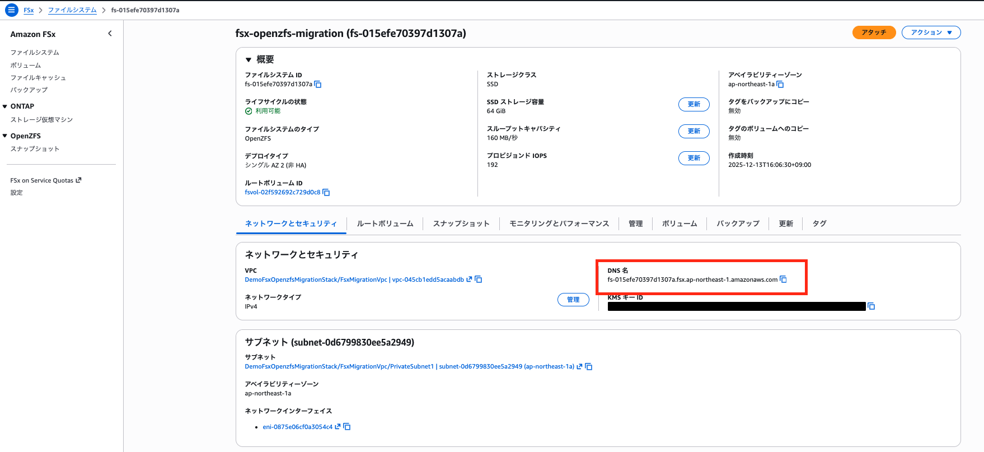984x452 pixels.
Task: Open モニタリングとパフォーマンス tab
Action: point(559,223)
